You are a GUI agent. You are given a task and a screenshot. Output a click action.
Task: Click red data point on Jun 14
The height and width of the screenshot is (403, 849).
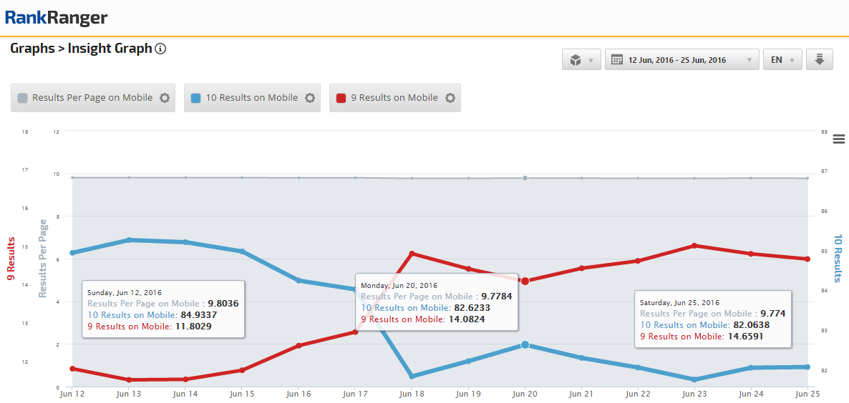pos(185,379)
